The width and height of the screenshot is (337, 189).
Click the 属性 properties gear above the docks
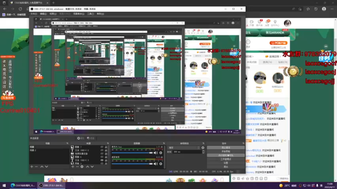click(80, 138)
